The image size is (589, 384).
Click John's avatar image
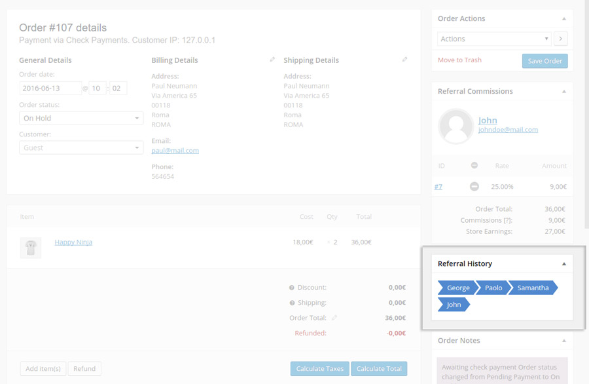[x=455, y=126]
